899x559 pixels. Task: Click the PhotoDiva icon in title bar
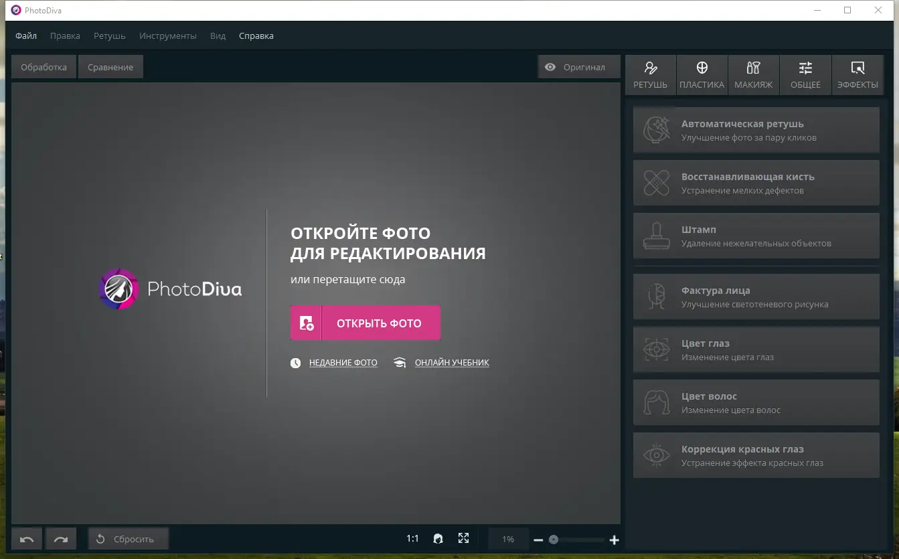(x=16, y=10)
